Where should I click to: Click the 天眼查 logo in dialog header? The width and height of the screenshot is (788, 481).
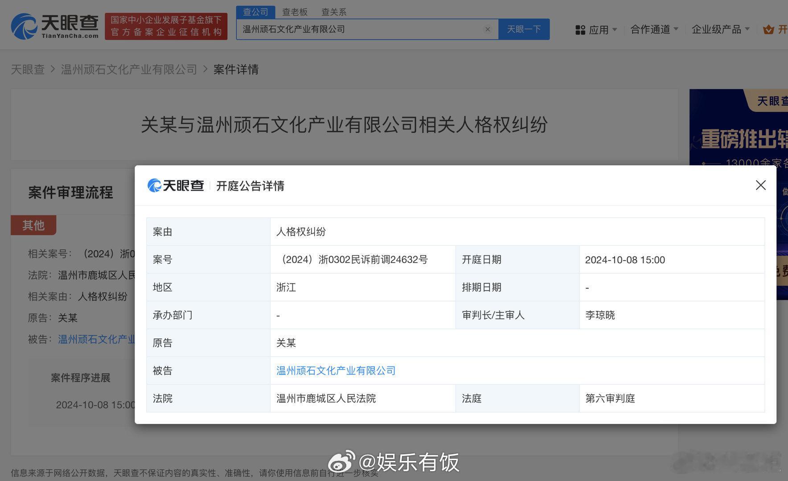tap(176, 185)
